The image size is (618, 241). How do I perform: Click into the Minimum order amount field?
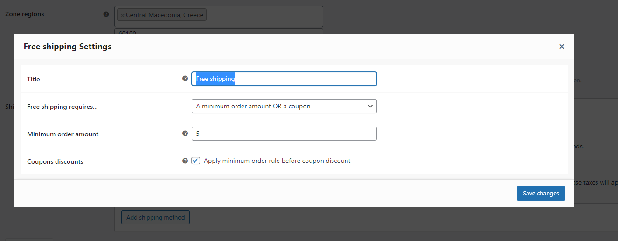click(x=284, y=134)
